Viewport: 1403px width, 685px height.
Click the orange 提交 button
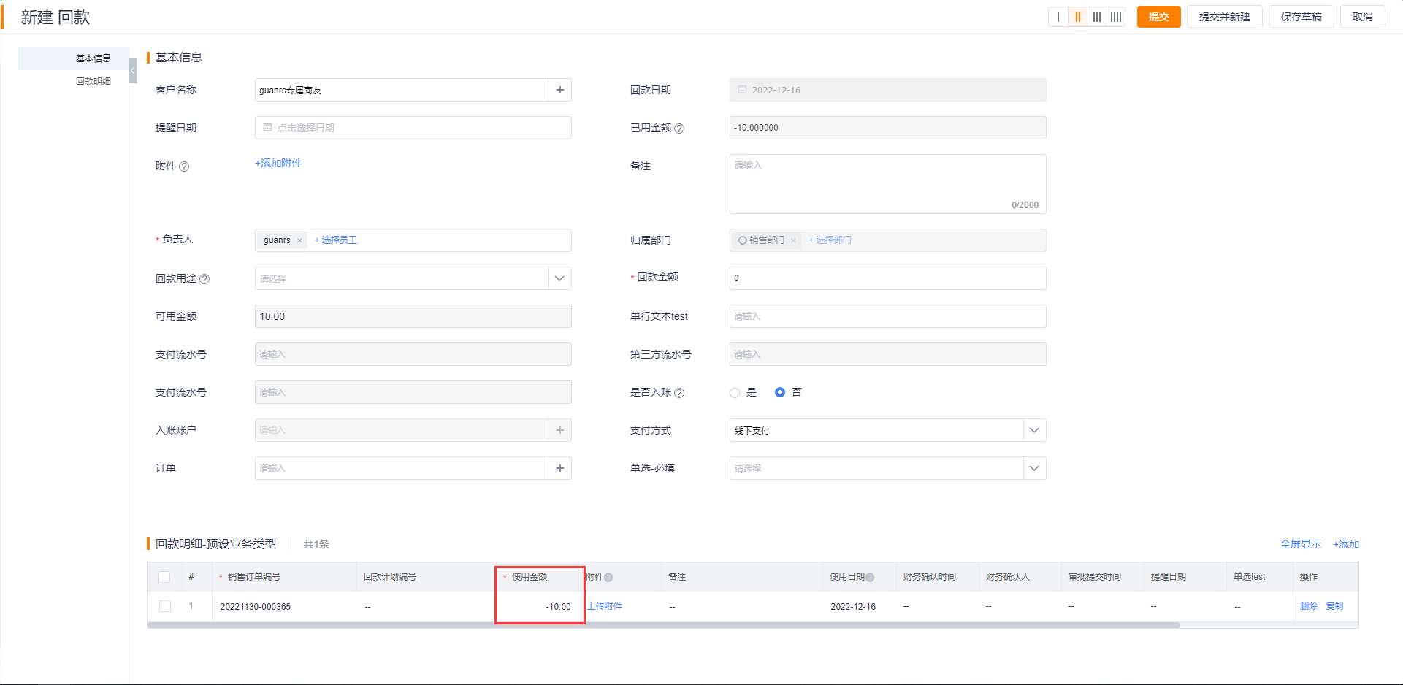pyautogui.click(x=1158, y=17)
